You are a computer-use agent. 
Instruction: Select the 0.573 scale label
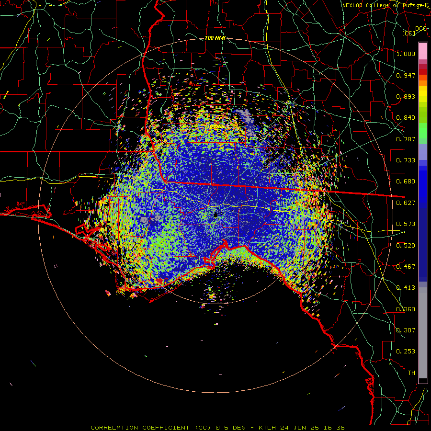pyautogui.click(x=406, y=224)
